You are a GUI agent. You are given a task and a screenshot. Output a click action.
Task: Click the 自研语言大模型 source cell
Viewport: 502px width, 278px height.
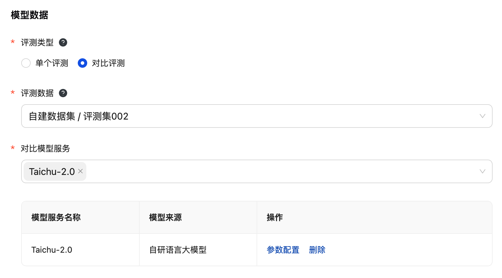(x=178, y=250)
